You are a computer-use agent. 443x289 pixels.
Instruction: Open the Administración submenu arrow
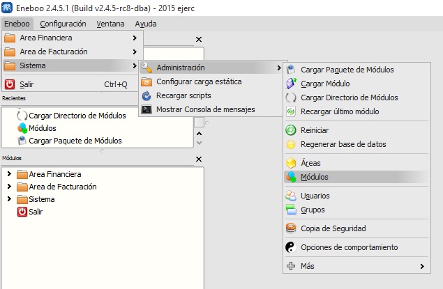[279, 68]
